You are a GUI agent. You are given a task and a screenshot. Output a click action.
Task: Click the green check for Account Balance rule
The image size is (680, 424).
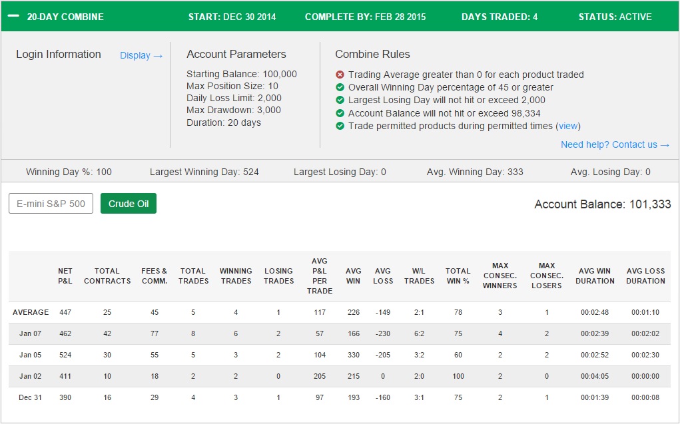click(x=340, y=113)
